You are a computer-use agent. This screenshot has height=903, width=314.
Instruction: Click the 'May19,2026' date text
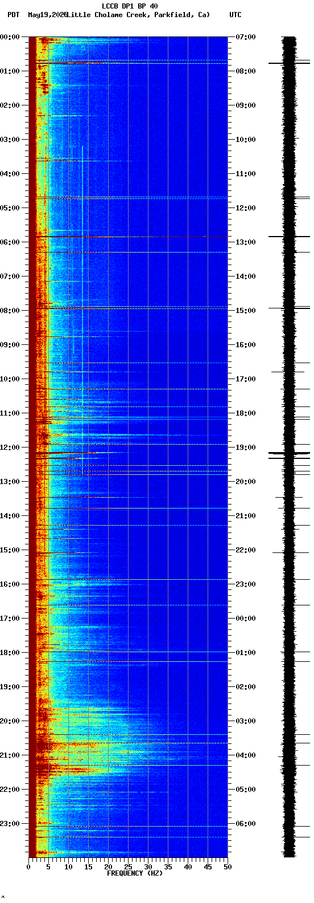point(47,15)
